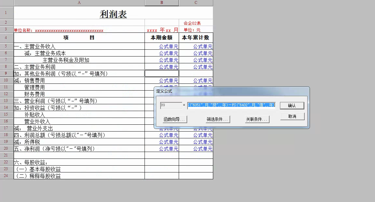Click 本期金额 formula cell for 利润总额

[x=162, y=135]
